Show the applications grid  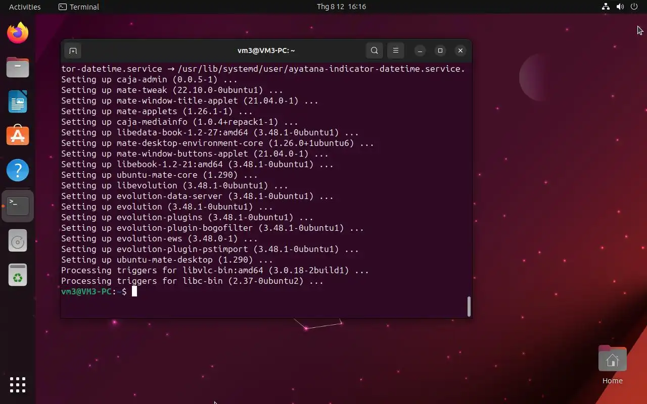18,385
